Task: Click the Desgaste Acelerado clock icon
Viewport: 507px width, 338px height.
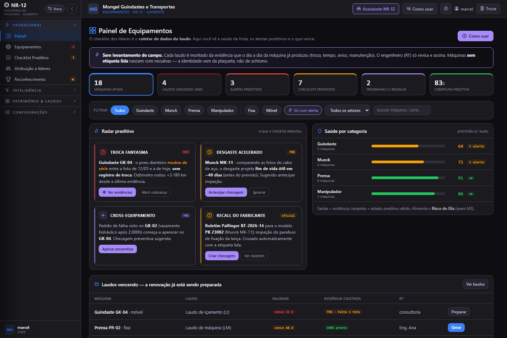Action: 210,152
